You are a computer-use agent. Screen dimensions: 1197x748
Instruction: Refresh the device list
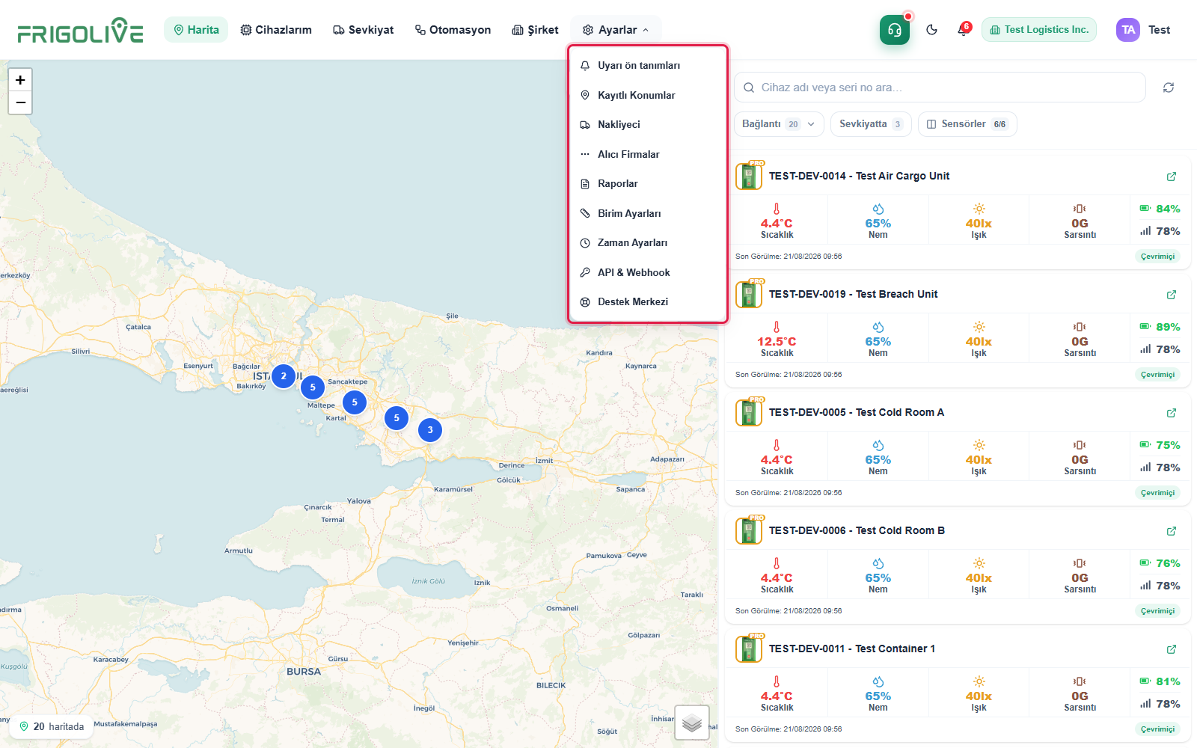click(1169, 88)
